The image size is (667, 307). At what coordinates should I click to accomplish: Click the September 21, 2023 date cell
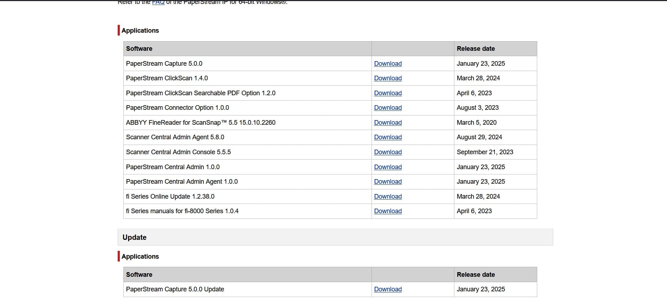[x=485, y=152]
